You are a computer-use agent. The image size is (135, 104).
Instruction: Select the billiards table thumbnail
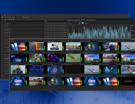(x=18, y=58)
